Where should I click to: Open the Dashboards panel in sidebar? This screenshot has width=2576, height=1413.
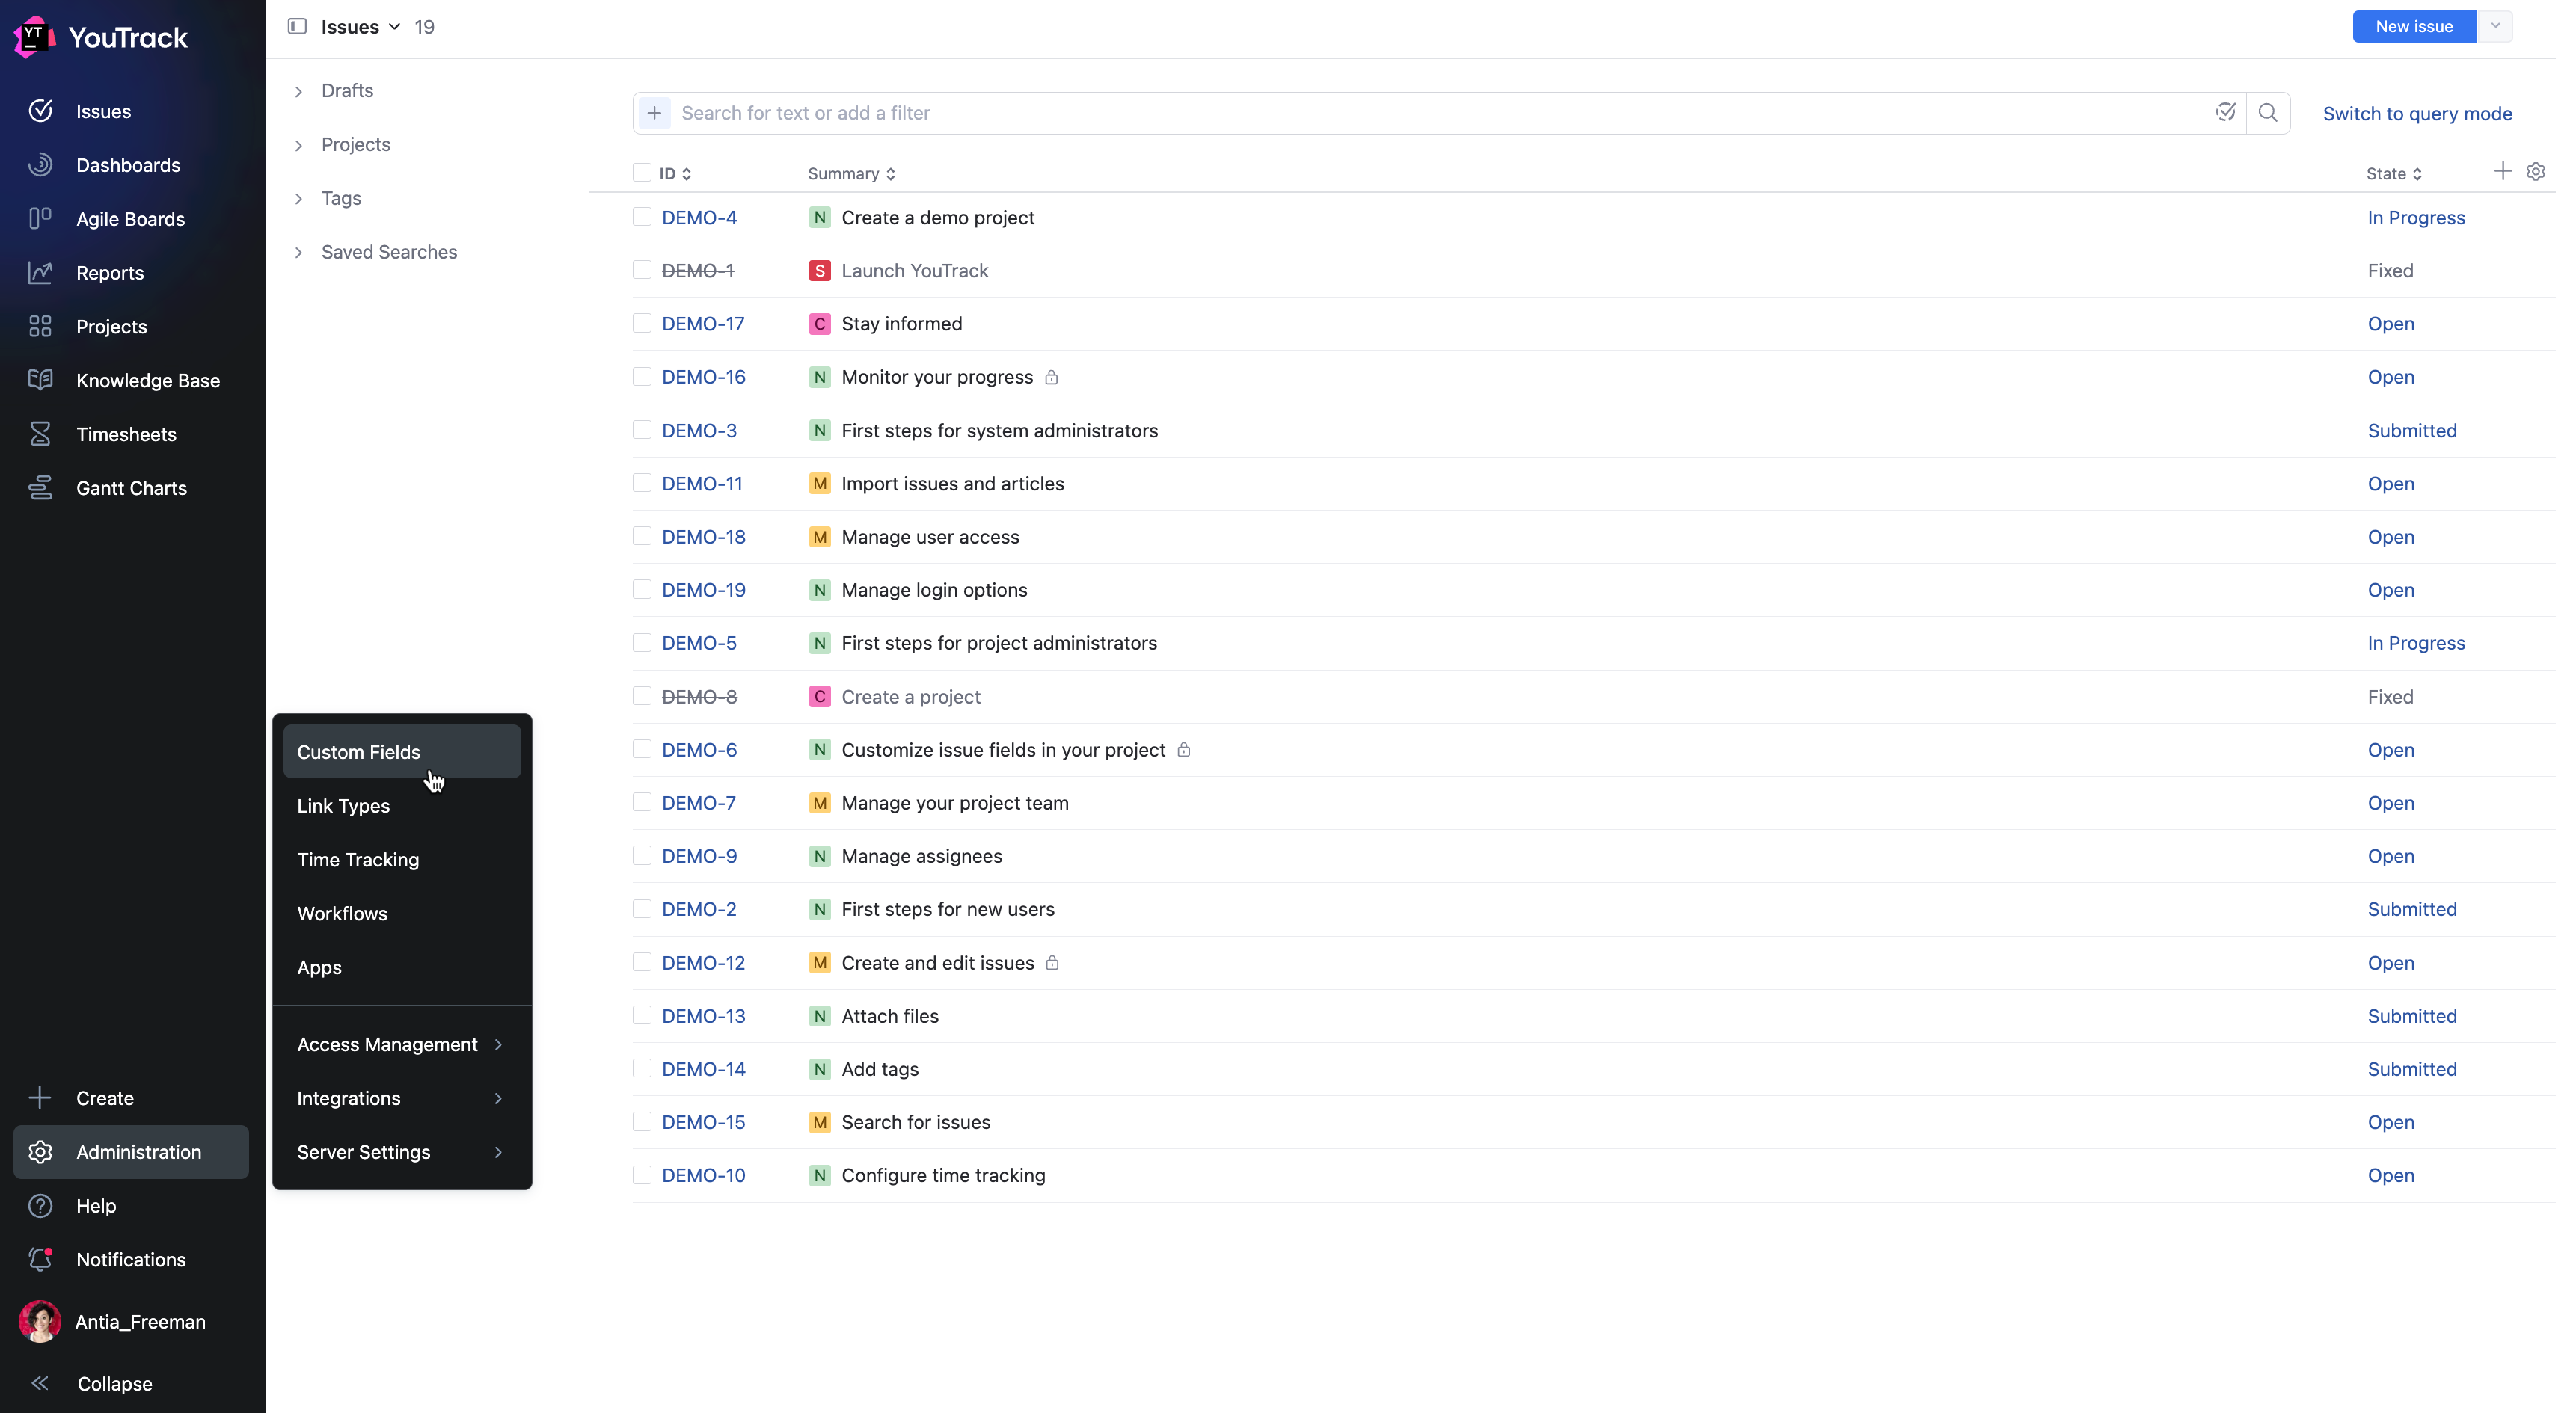click(128, 164)
